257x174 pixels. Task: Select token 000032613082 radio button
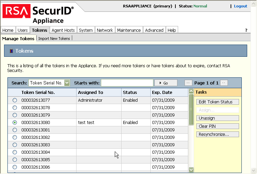pos(15,138)
